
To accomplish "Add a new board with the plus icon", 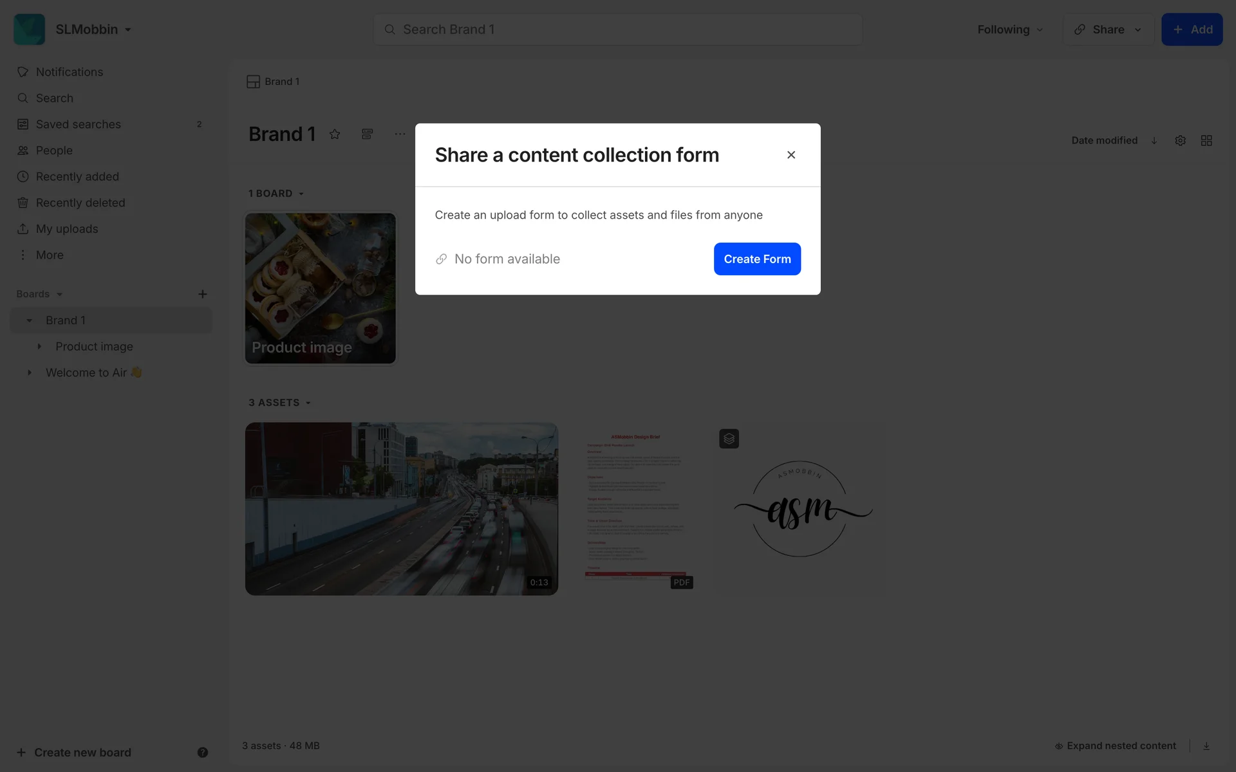I will (202, 294).
